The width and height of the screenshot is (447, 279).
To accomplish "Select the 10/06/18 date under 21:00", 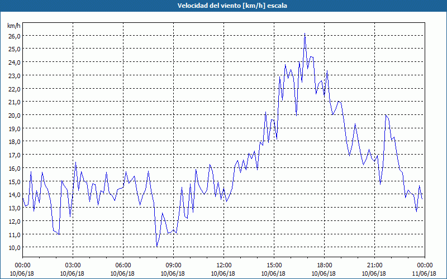I will click(374, 273).
